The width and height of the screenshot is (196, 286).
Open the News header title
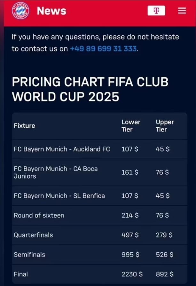click(x=51, y=11)
